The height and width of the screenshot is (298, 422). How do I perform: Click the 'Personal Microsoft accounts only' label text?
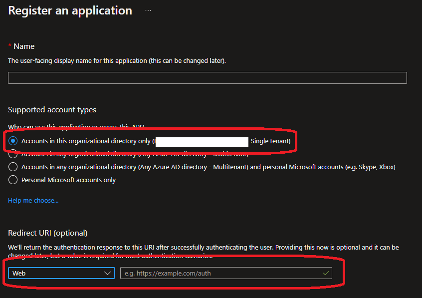pyautogui.click(x=68, y=180)
